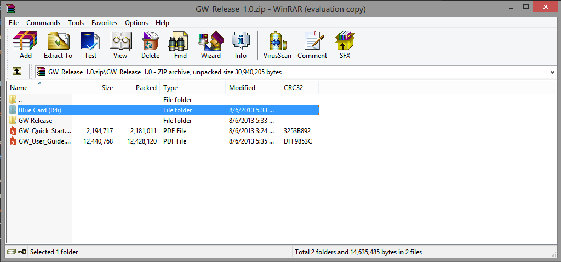561x262 pixels.
Task: Convert archive with SFX icon
Action: coord(345,45)
